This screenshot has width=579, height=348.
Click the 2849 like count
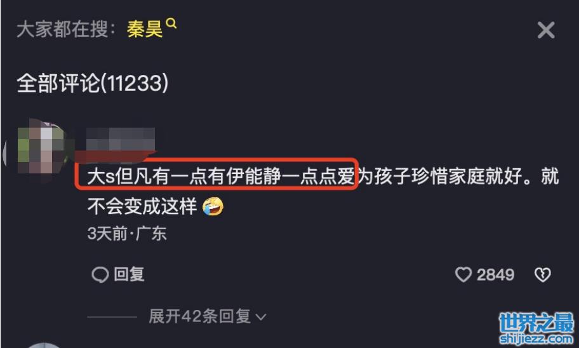click(x=495, y=275)
